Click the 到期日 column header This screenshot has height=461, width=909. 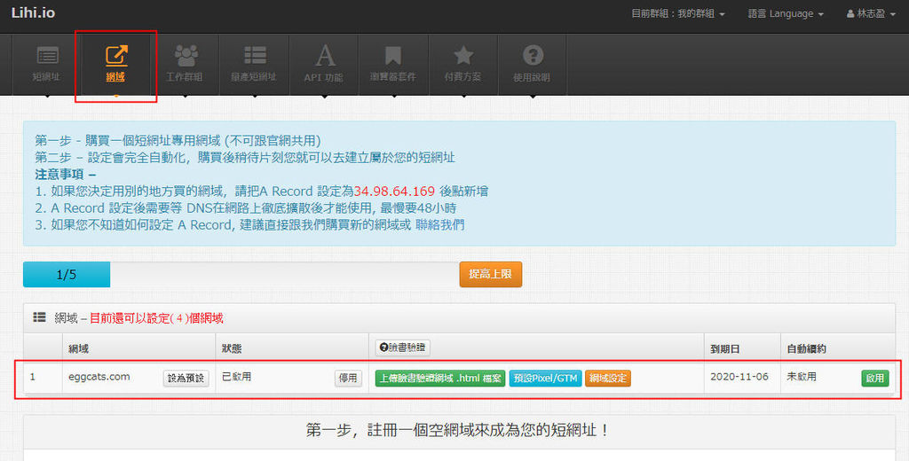click(x=724, y=348)
